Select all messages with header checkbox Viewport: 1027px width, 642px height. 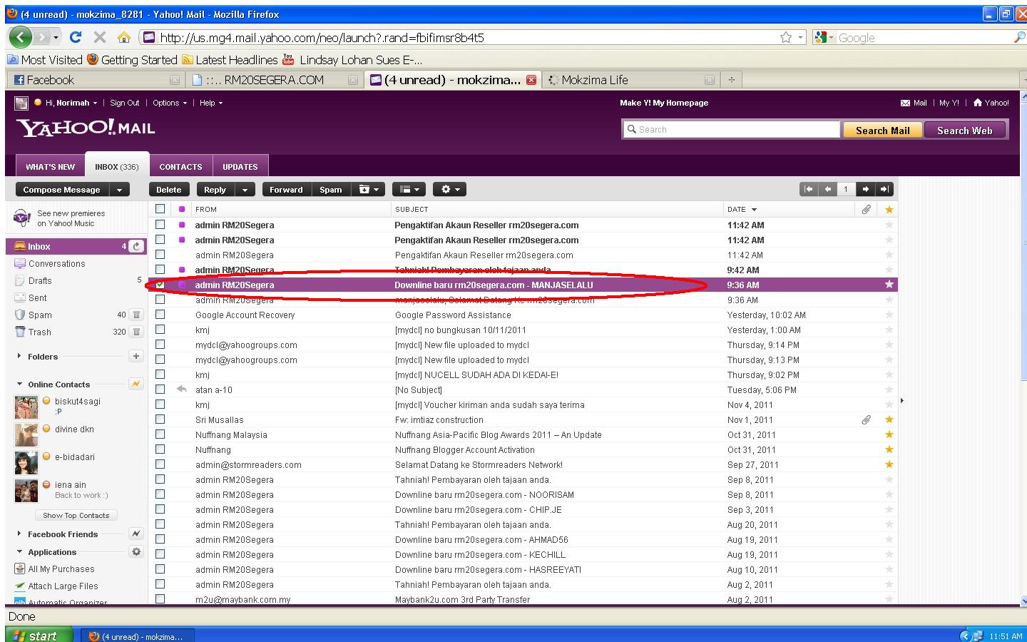(x=160, y=209)
